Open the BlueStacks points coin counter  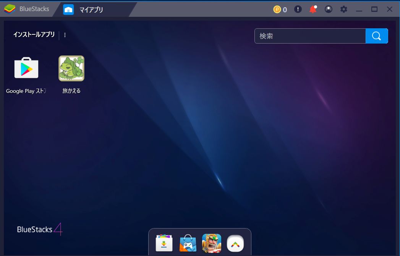tap(280, 10)
